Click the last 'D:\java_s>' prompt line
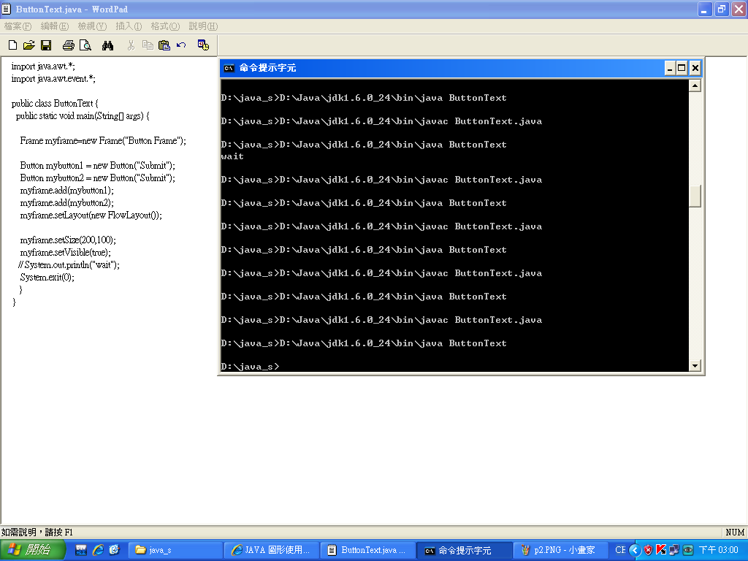The width and height of the screenshot is (748, 561). (x=250, y=367)
